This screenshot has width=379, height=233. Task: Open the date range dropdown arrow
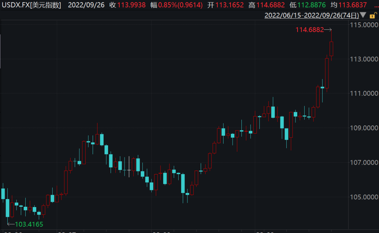363,15
